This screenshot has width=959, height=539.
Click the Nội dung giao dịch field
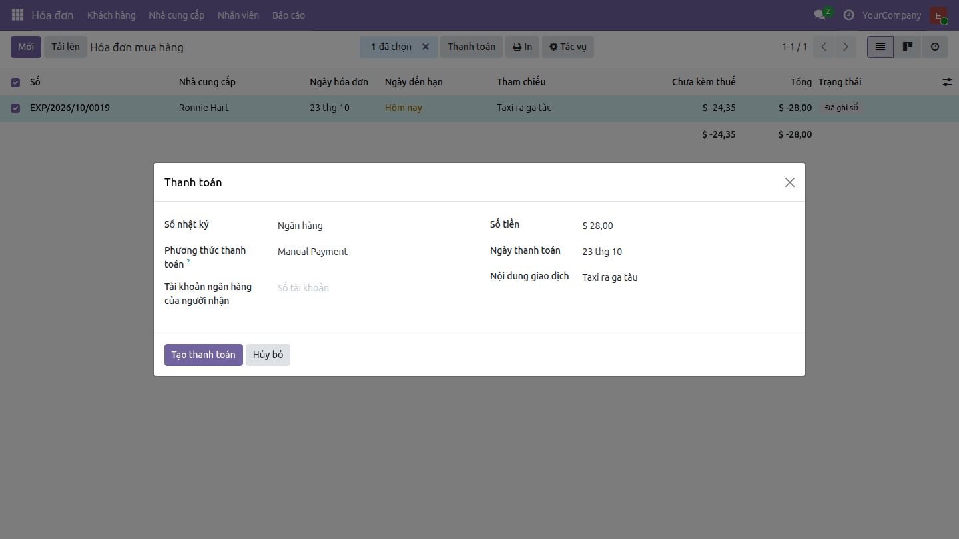(688, 277)
